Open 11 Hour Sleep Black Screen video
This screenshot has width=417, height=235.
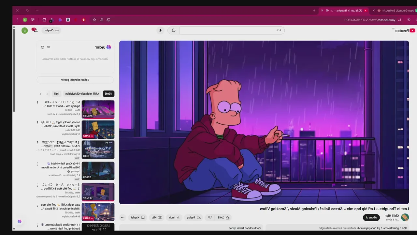(98, 227)
